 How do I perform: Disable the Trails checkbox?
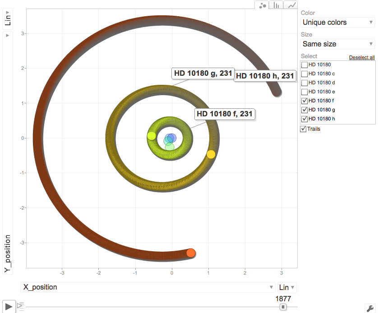click(x=304, y=129)
